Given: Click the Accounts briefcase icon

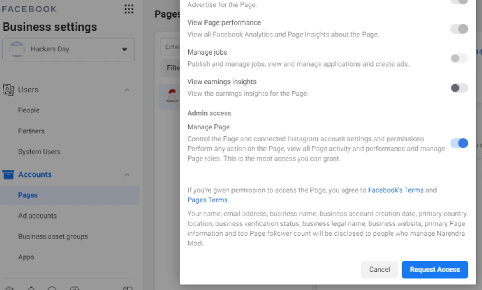Looking at the screenshot, I should pos(8,174).
